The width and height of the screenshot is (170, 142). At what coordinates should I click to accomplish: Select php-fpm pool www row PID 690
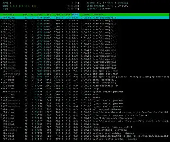point(85,74)
